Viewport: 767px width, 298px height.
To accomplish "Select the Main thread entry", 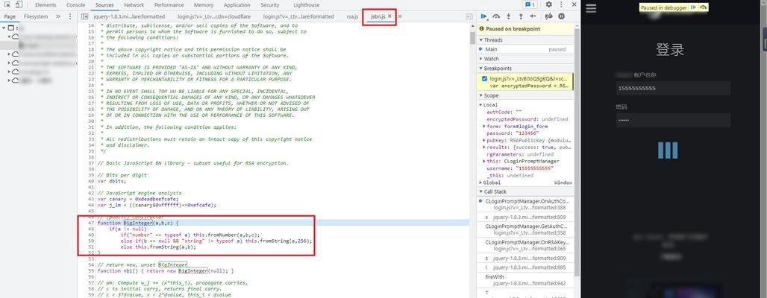I will (x=525, y=49).
